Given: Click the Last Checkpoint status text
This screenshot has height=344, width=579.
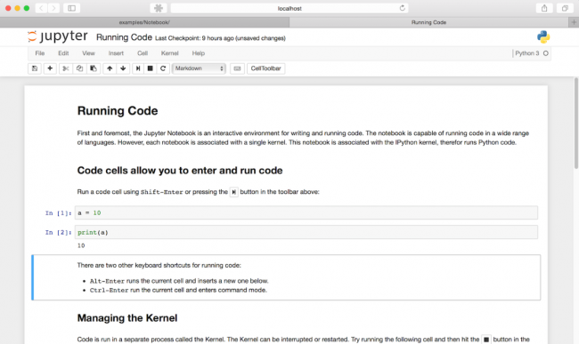Looking at the screenshot, I should pyautogui.click(x=220, y=38).
